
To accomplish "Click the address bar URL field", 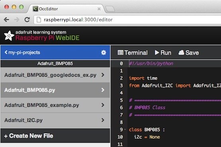I will pos(127,20).
